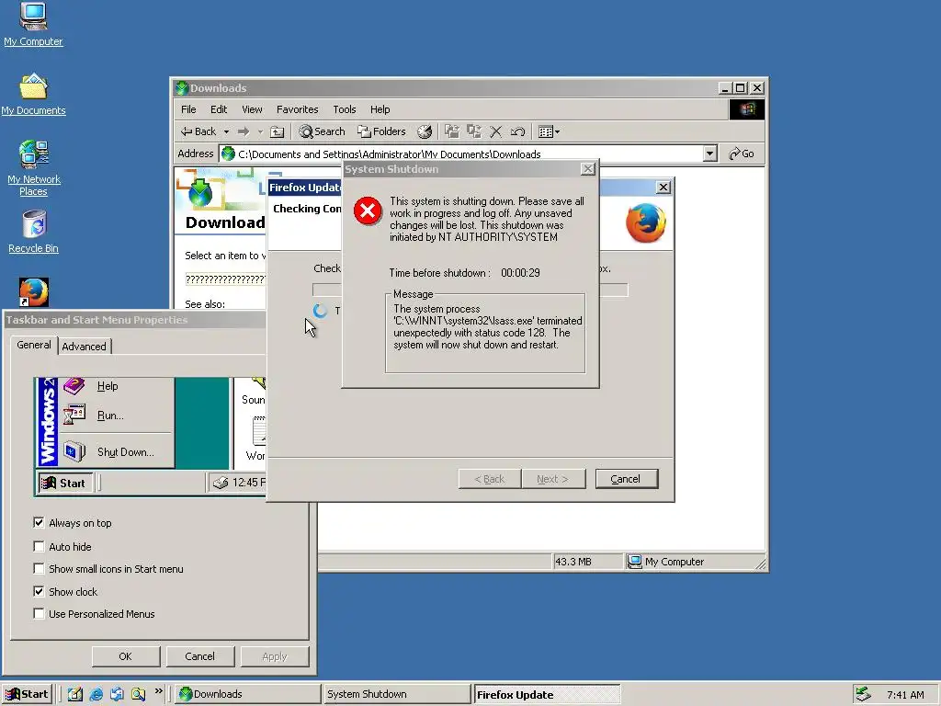This screenshot has width=941, height=706.
Task: Click the taskbar Start button
Action: tap(28, 694)
